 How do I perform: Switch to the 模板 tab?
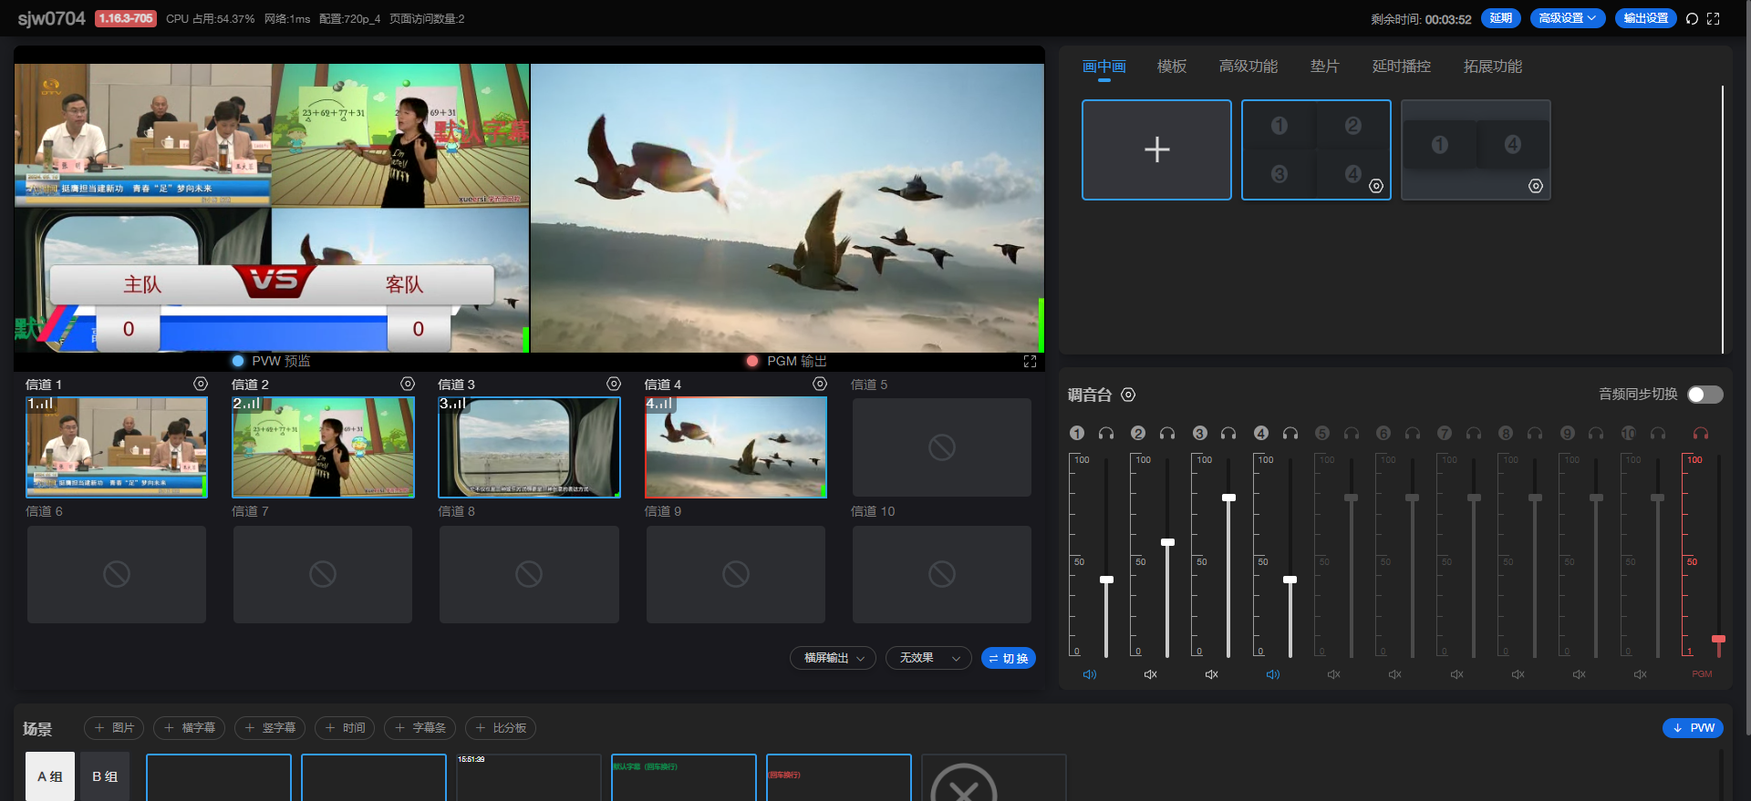1171,67
